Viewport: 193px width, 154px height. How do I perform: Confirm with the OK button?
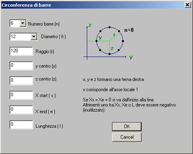[x=127, y=126]
